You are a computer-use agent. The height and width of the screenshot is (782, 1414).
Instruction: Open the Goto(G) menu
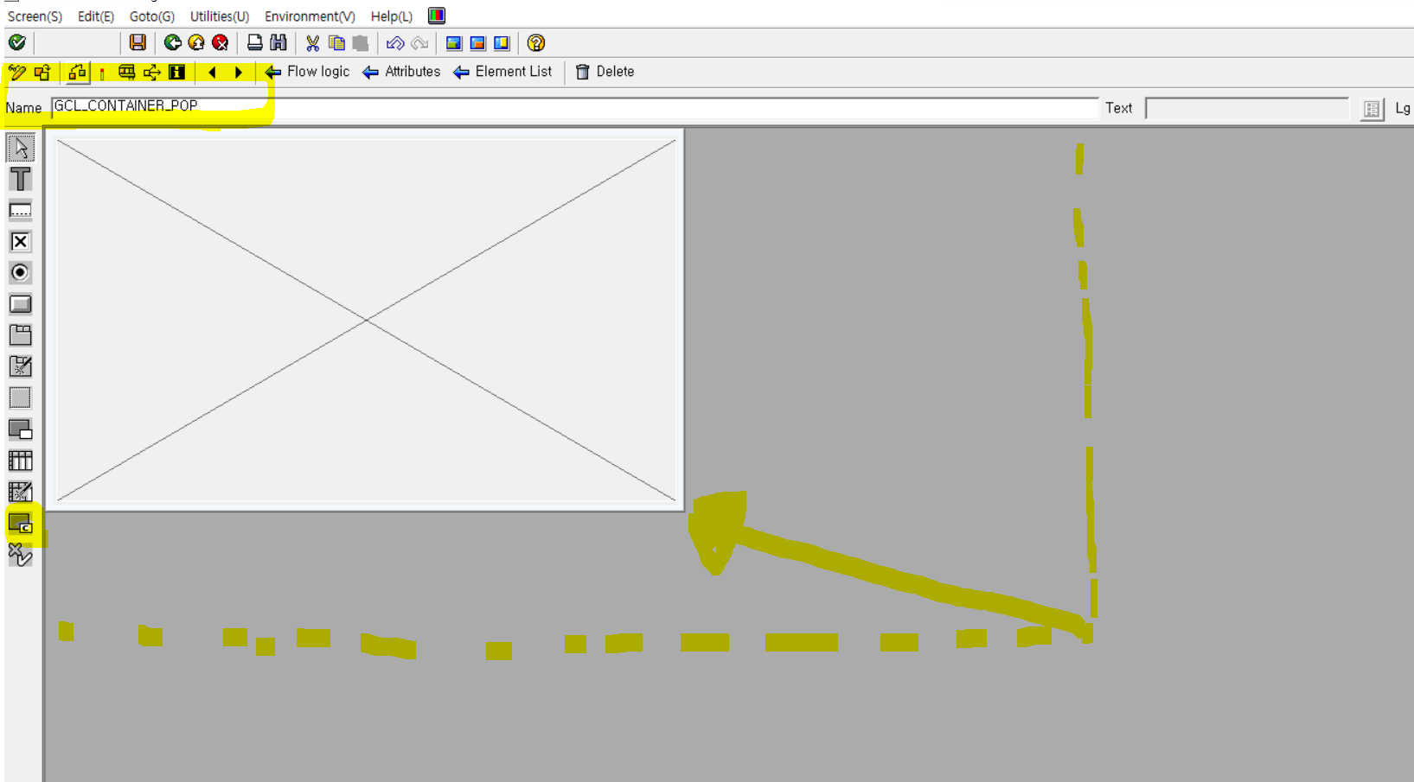pos(151,16)
